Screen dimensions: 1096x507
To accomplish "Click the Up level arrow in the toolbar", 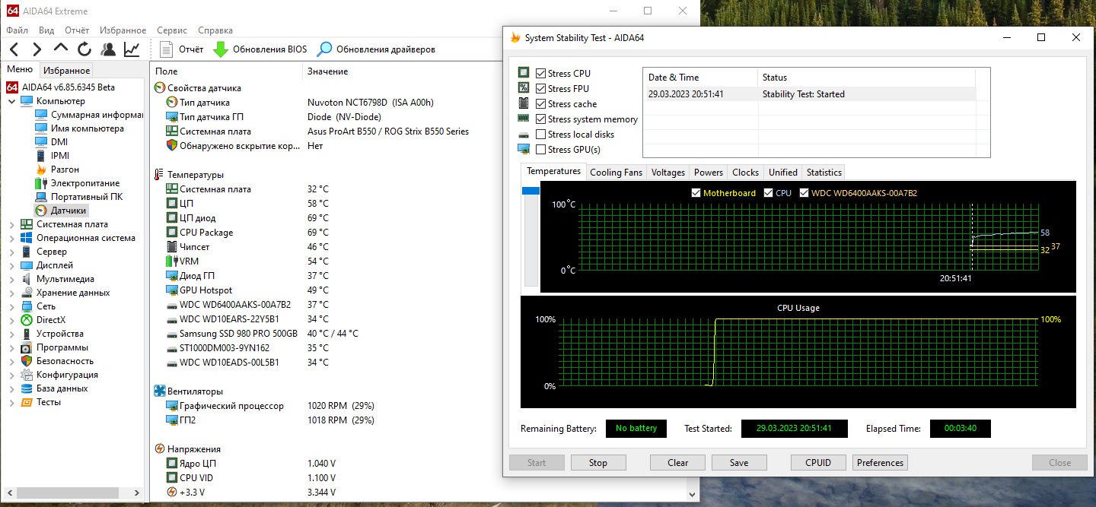I will coord(61,49).
